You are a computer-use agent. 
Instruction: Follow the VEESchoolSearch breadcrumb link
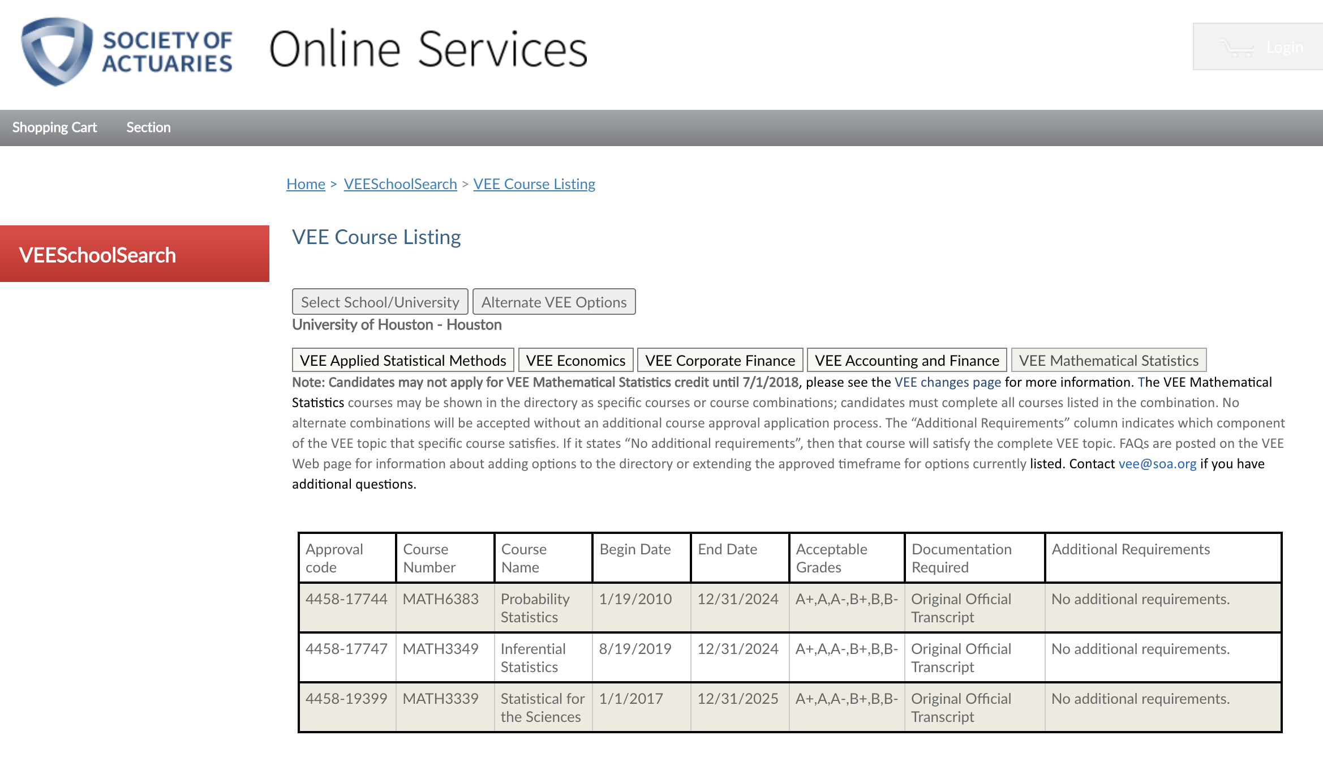point(400,184)
